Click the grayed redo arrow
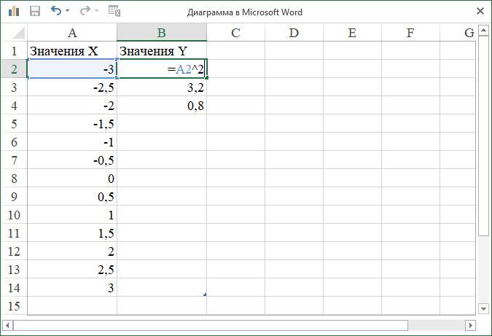This screenshot has width=492, height=336. point(85,11)
